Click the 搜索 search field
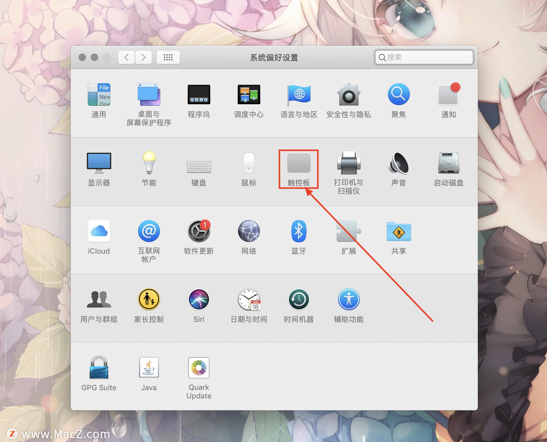547x442 pixels. click(x=424, y=57)
